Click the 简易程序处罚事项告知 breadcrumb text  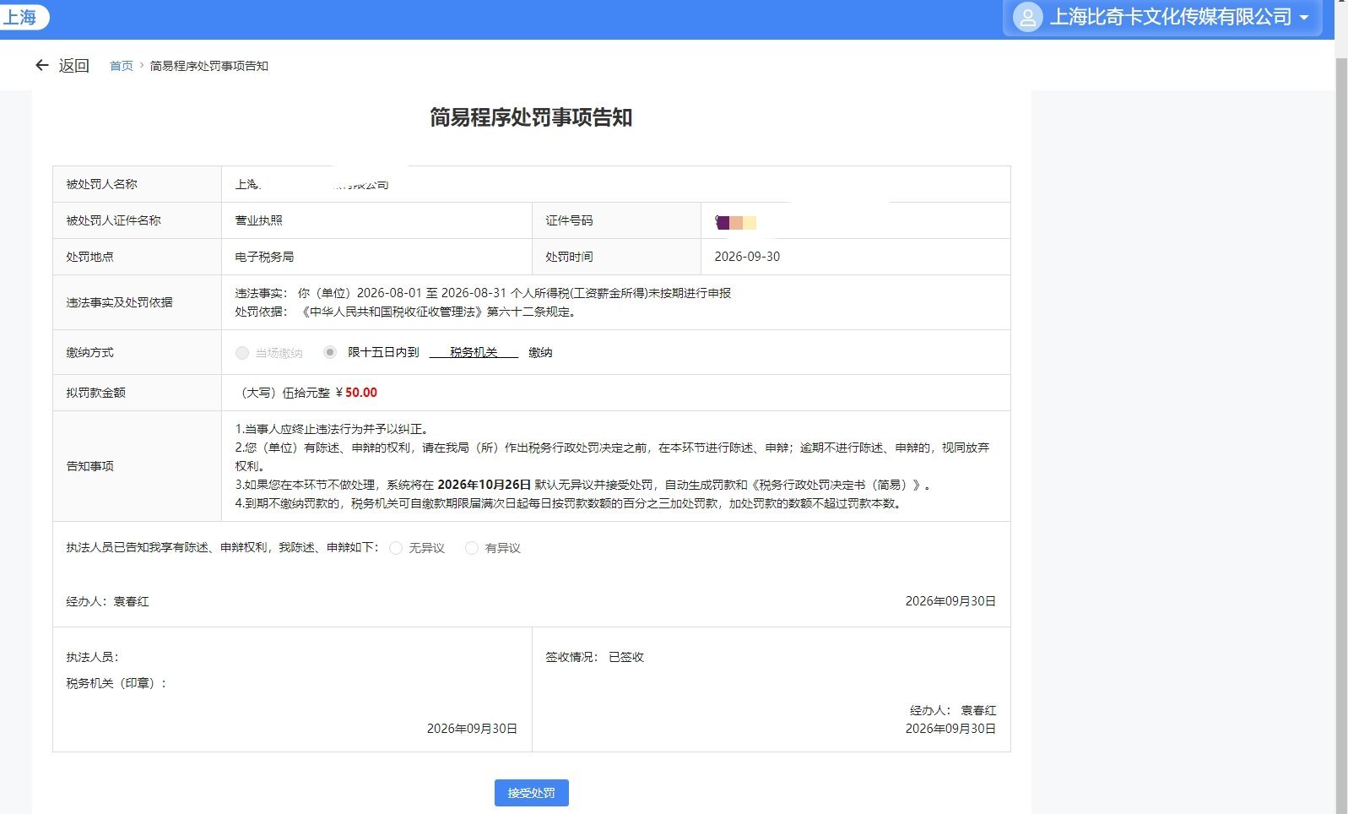coord(209,66)
